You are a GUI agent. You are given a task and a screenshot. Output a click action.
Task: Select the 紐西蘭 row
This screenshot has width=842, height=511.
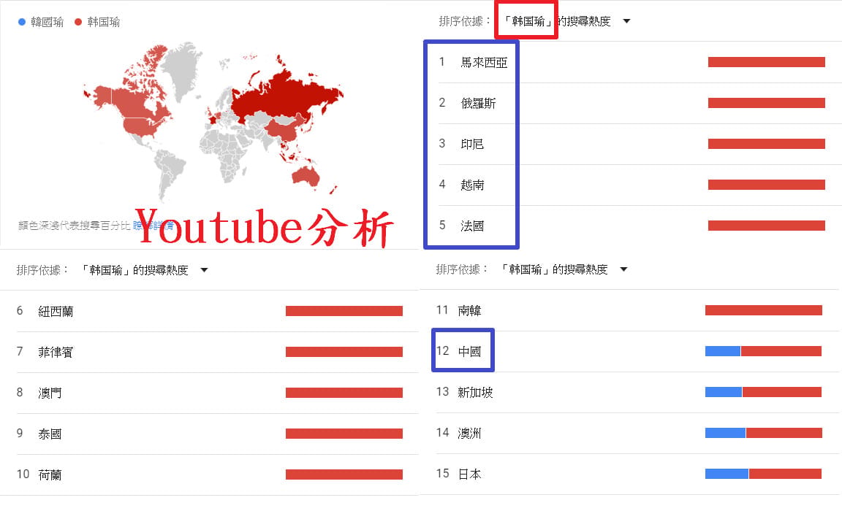(x=218, y=311)
